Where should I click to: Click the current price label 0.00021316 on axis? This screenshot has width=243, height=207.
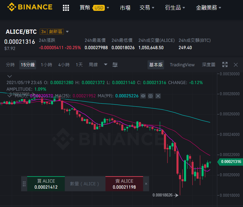(230, 162)
